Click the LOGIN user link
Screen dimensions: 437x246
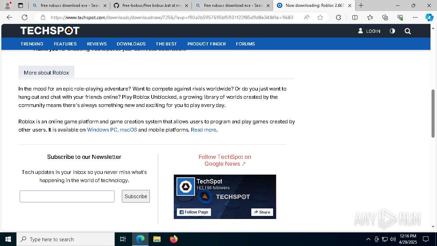click(x=369, y=31)
